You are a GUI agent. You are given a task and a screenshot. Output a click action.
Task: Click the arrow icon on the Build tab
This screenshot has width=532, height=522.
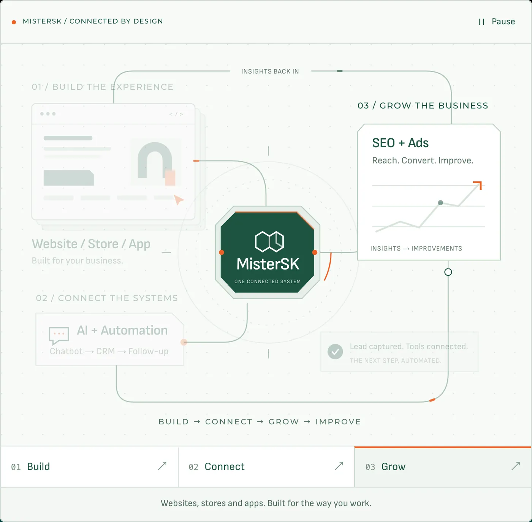coord(162,466)
